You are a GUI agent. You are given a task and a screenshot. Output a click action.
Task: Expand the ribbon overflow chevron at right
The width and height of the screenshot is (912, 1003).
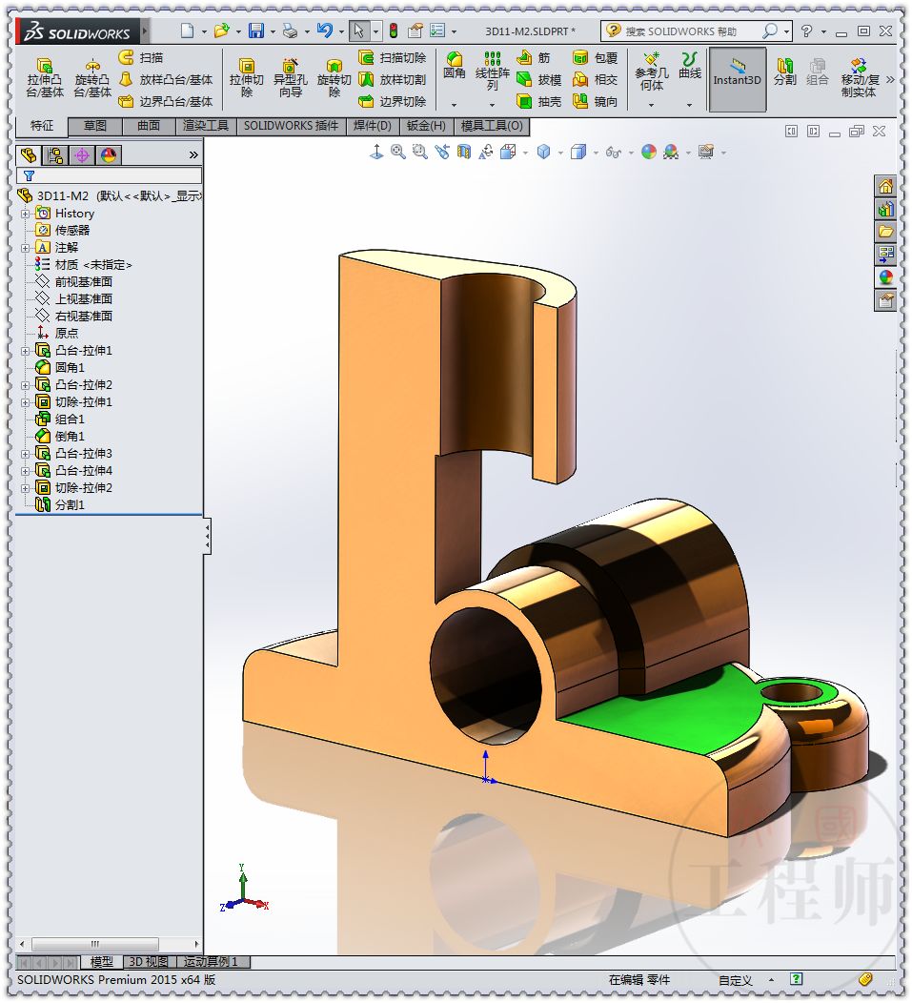[x=890, y=79]
